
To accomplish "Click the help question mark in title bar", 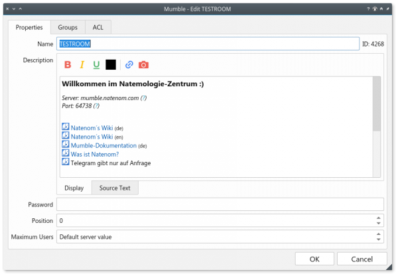I will tap(368, 9).
